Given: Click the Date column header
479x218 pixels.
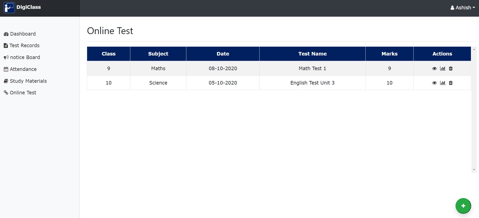Looking at the screenshot, I should 223,54.
